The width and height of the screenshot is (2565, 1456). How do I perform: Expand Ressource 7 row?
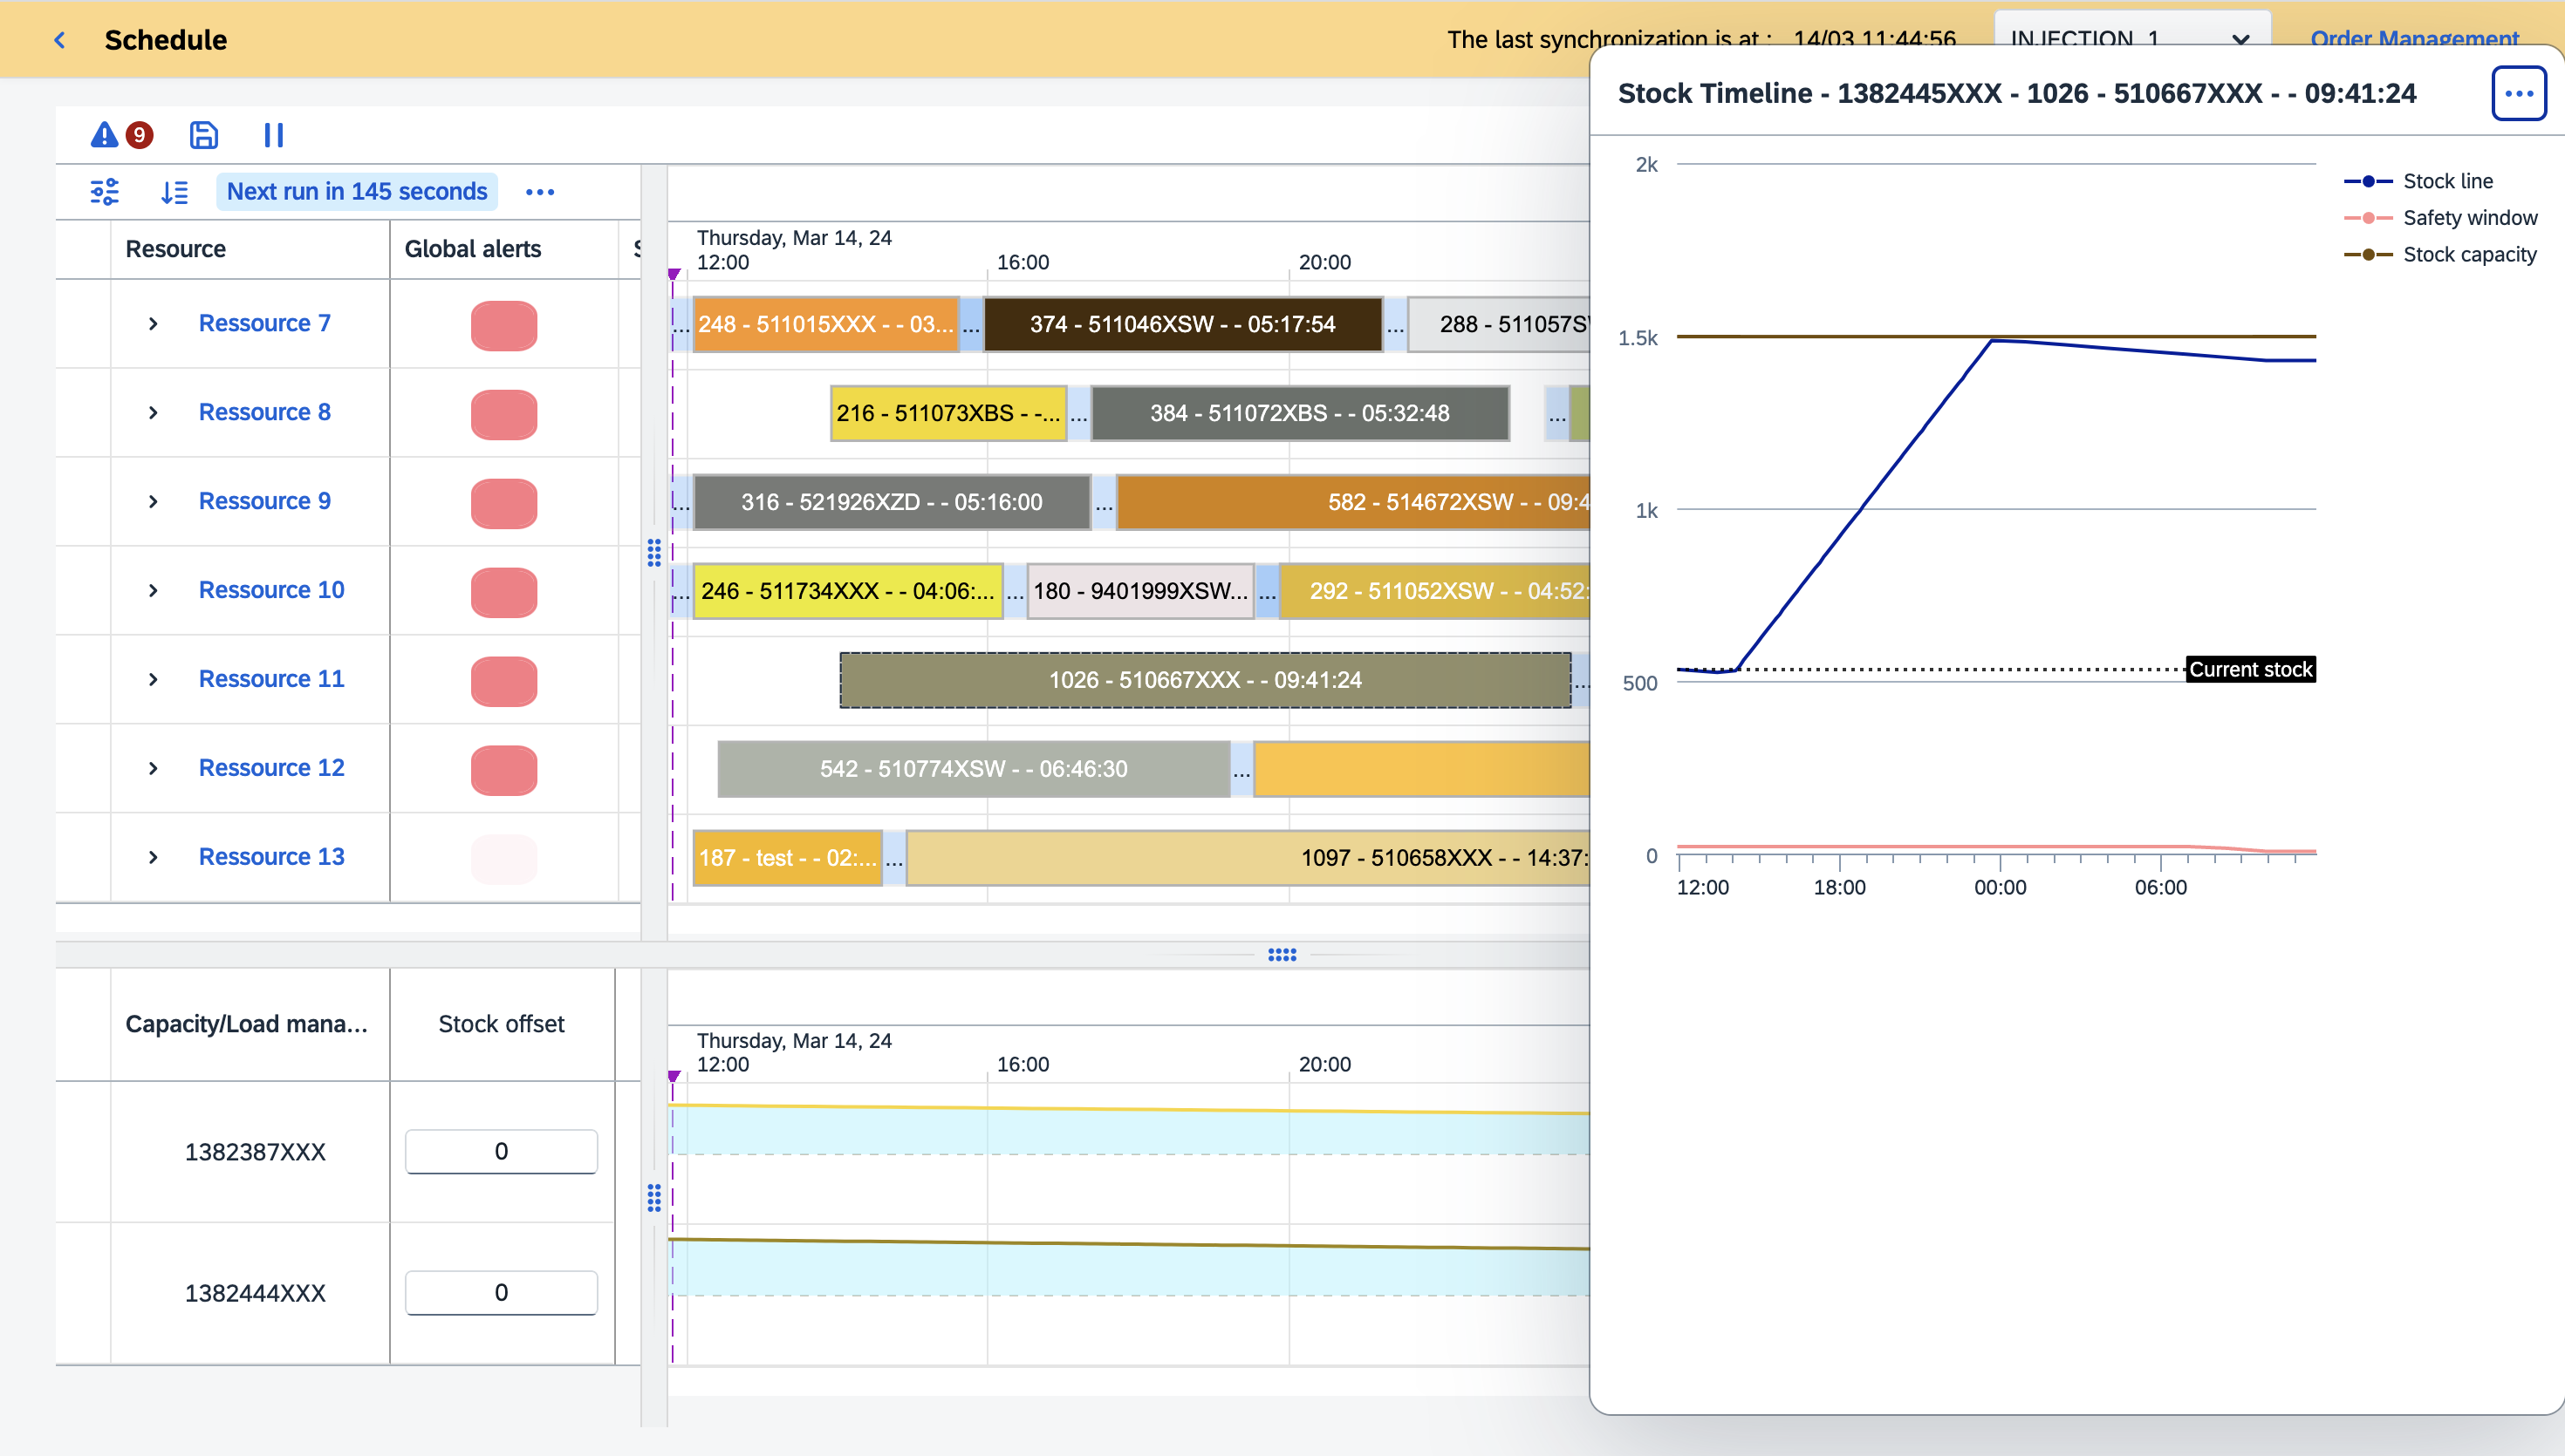153,323
